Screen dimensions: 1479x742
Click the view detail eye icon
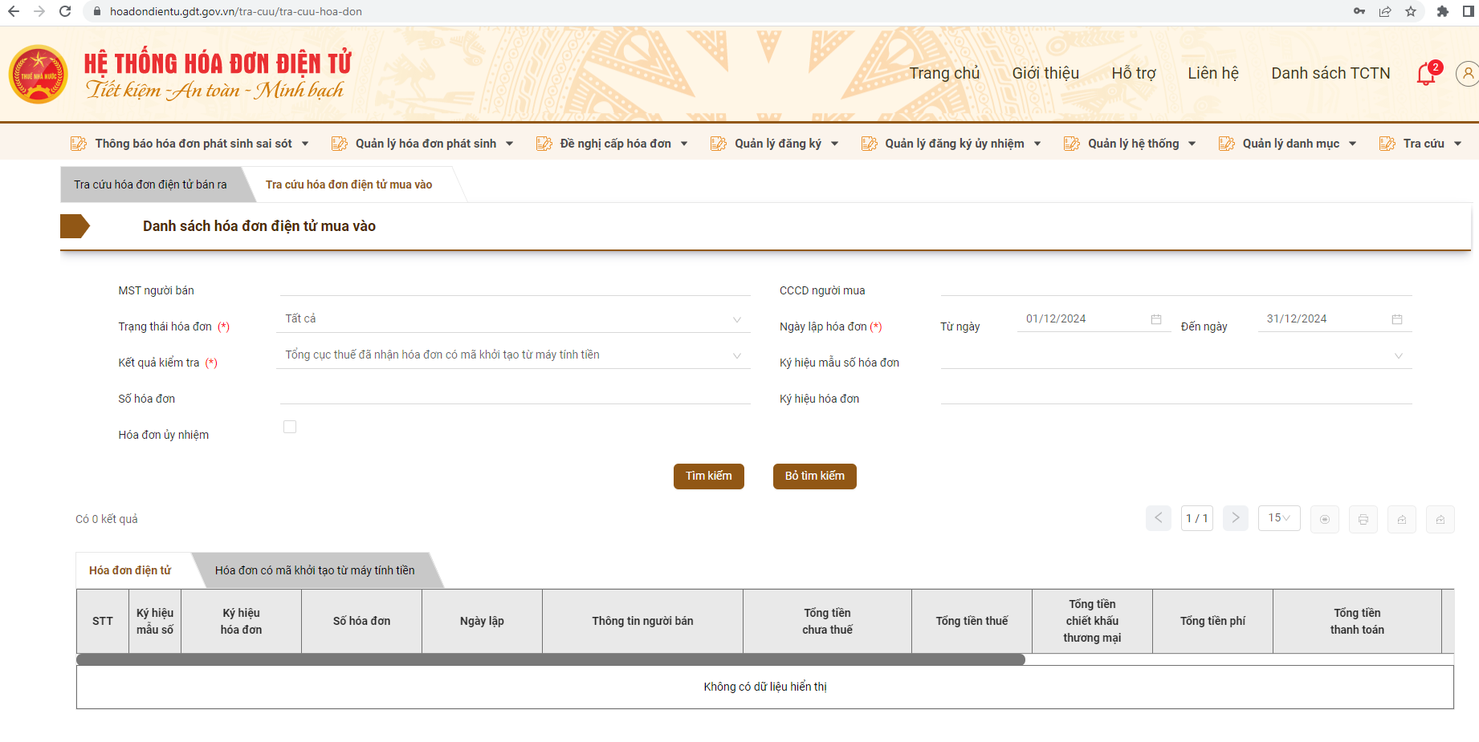[x=1324, y=519]
